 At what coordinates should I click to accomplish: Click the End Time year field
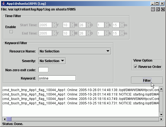click(45, 33)
